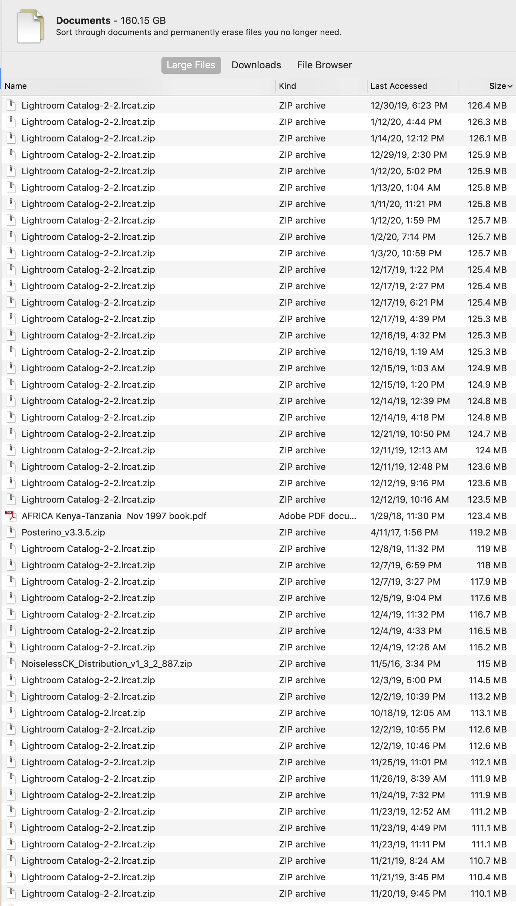Select Lightroom catalog accessed 1/14/20, 12:12 PM
Image resolution: width=516 pixels, height=906 pixels.
[x=259, y=138]
